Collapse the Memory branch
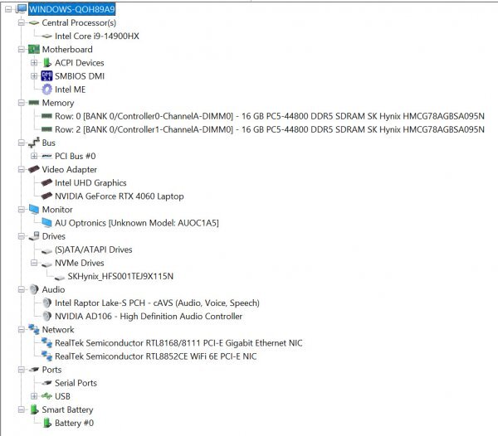The height and width of the screenshot is (436, 498). tap(22, 103)
